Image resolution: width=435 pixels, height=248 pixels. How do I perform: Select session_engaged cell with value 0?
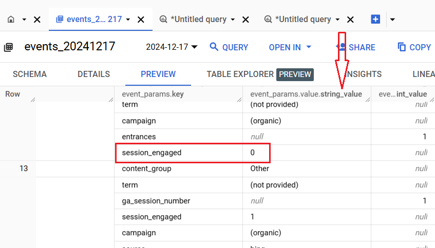(x=178, y=152)
